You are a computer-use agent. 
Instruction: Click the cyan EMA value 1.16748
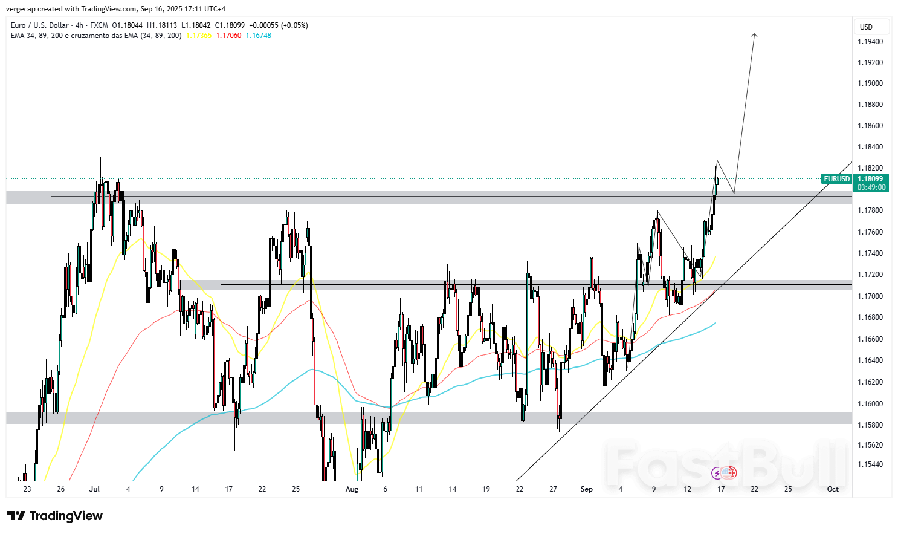tap(259, 36)
